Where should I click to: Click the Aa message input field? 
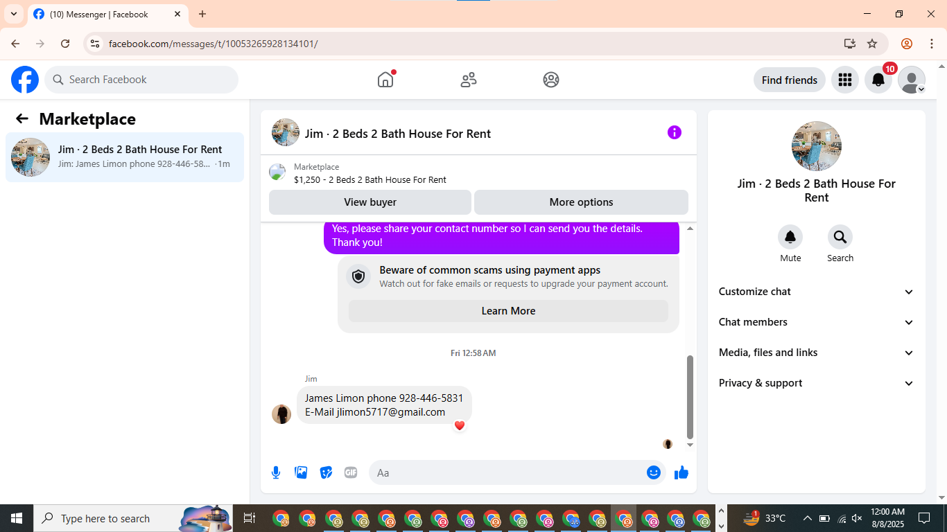point(517,472)
